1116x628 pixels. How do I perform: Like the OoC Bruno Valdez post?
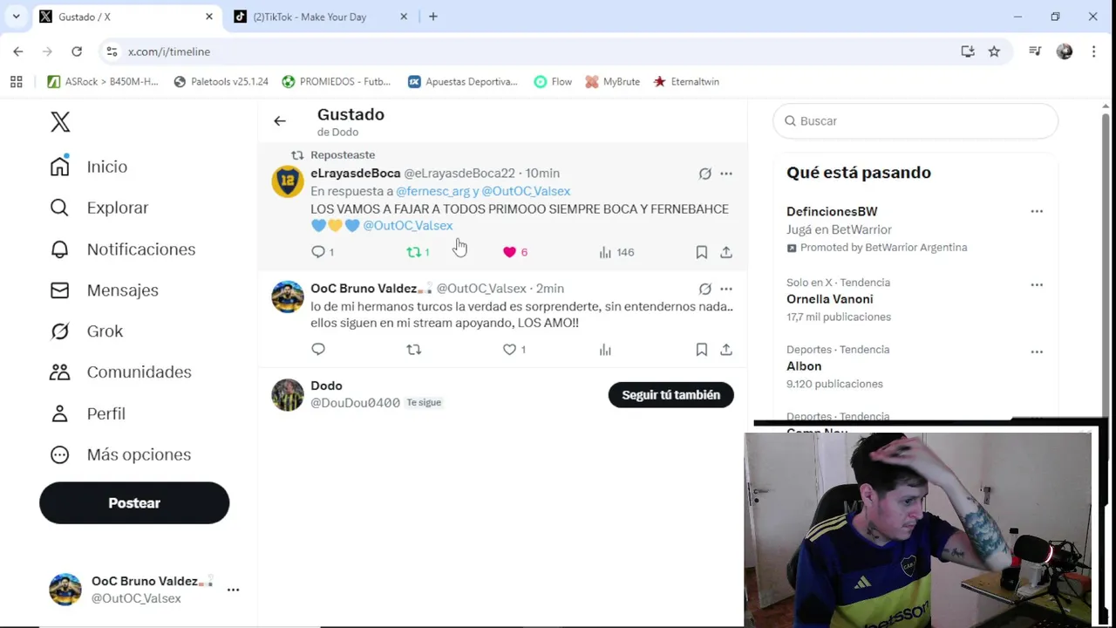[x=510, y=350]
